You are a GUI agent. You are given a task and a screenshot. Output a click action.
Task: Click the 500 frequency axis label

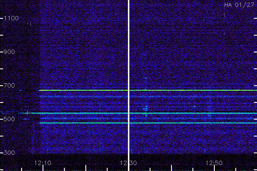click(x=9, y=119)
